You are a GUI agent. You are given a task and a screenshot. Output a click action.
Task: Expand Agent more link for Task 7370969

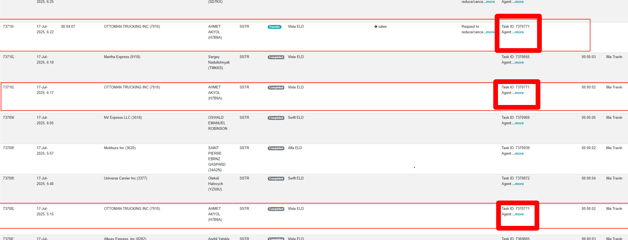coord(518,123)
